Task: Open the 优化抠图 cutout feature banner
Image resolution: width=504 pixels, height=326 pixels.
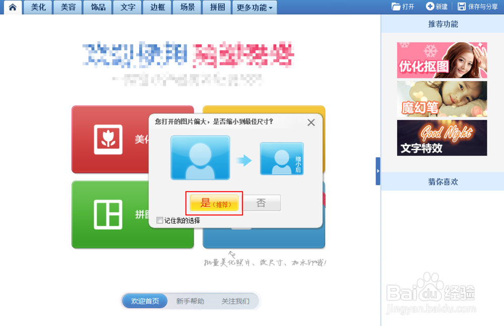Action: point(442,60)
